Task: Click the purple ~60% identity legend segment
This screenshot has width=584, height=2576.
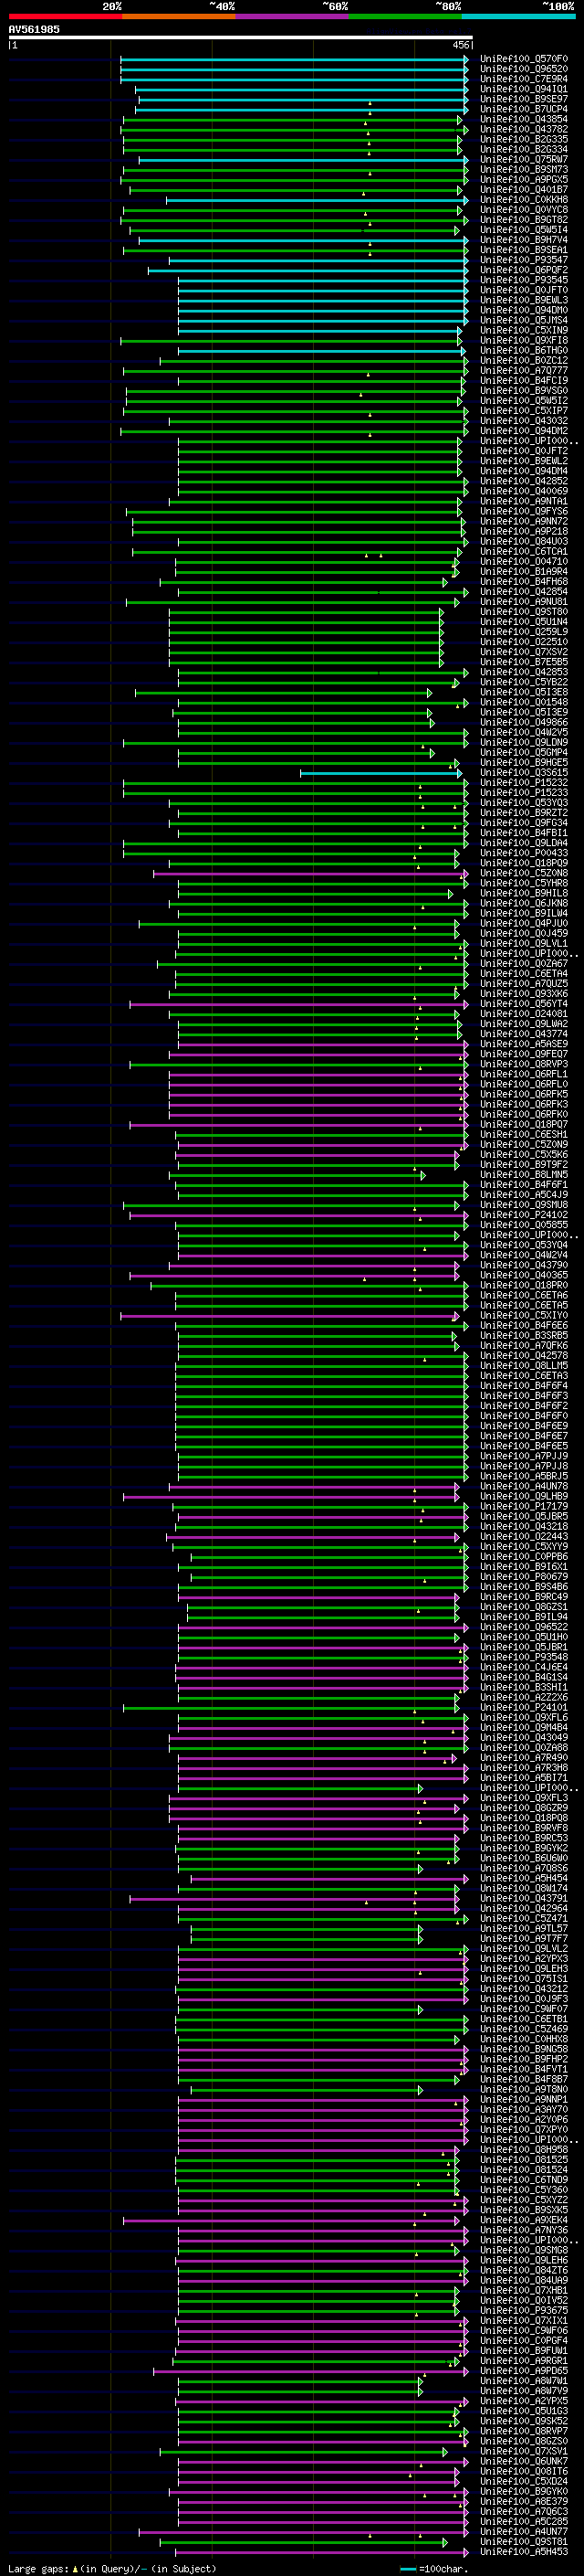Action: click(x=293, y=16)
